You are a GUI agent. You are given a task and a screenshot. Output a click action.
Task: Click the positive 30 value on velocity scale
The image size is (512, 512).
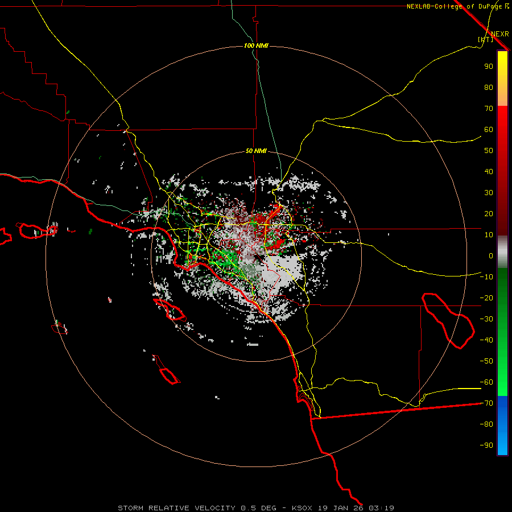pos(489,193)
